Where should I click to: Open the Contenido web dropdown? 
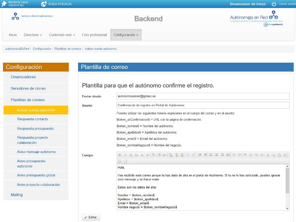tap(62, 35)
